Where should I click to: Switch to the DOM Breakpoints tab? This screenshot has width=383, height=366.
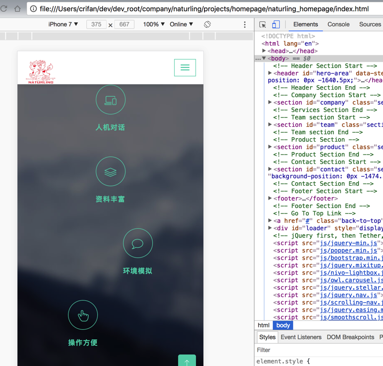point(350,337)
